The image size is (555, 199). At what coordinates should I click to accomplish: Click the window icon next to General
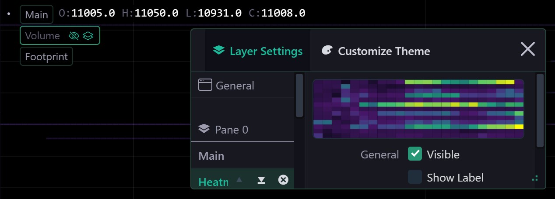(205, 85)
